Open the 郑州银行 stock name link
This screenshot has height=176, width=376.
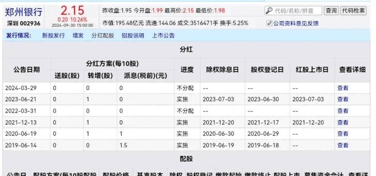pyautogui.click(x=23, y=12)
